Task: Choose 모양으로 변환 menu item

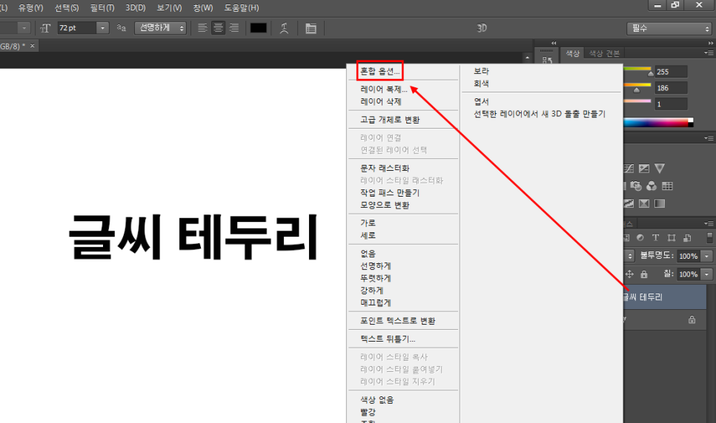Action: [x=385, y=205]
